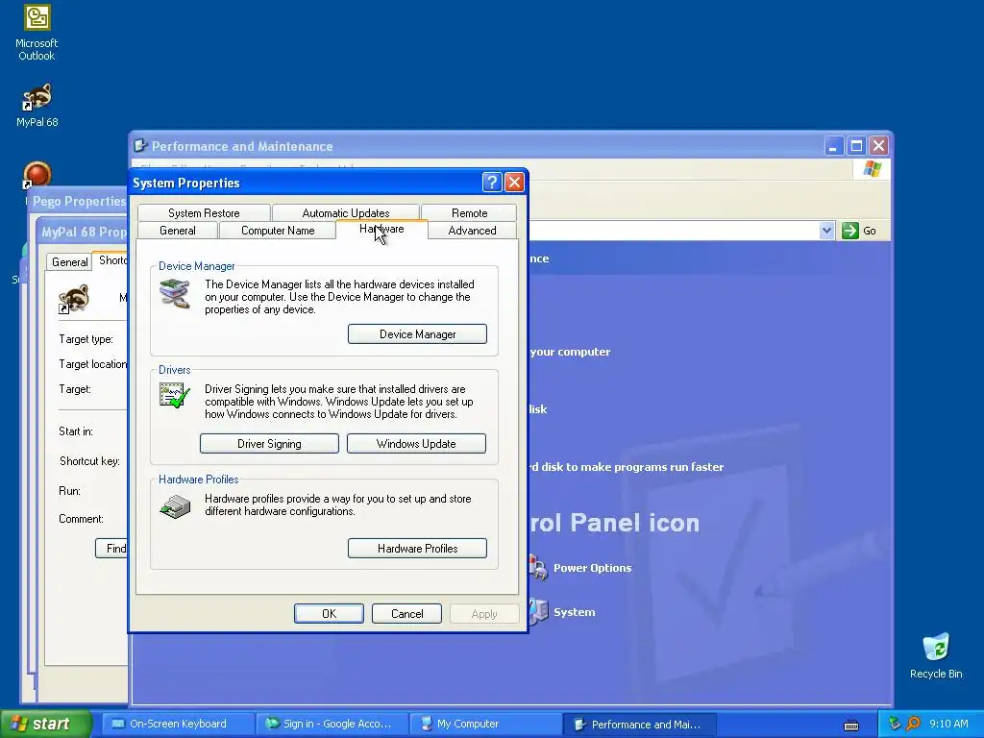Open Power Options control panel icon
Screen dimensions: 984x738
(538, 568)
